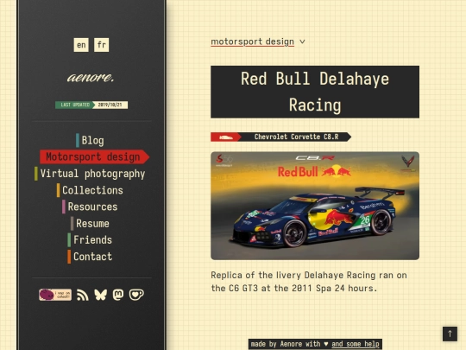Click the scroll-to-top arrow button
Viewport: 466px width, 350px height.
point(450,334)
